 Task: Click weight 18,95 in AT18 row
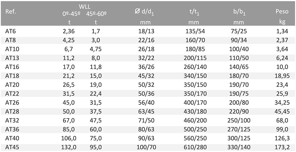[x=282, y=76]
